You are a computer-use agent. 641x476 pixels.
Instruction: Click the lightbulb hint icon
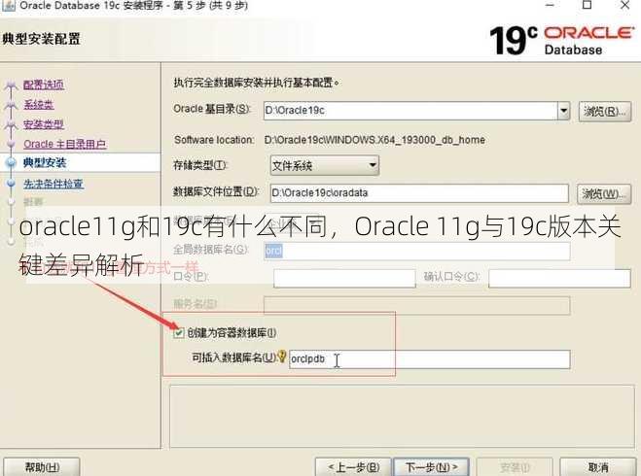tap(282, 357)
